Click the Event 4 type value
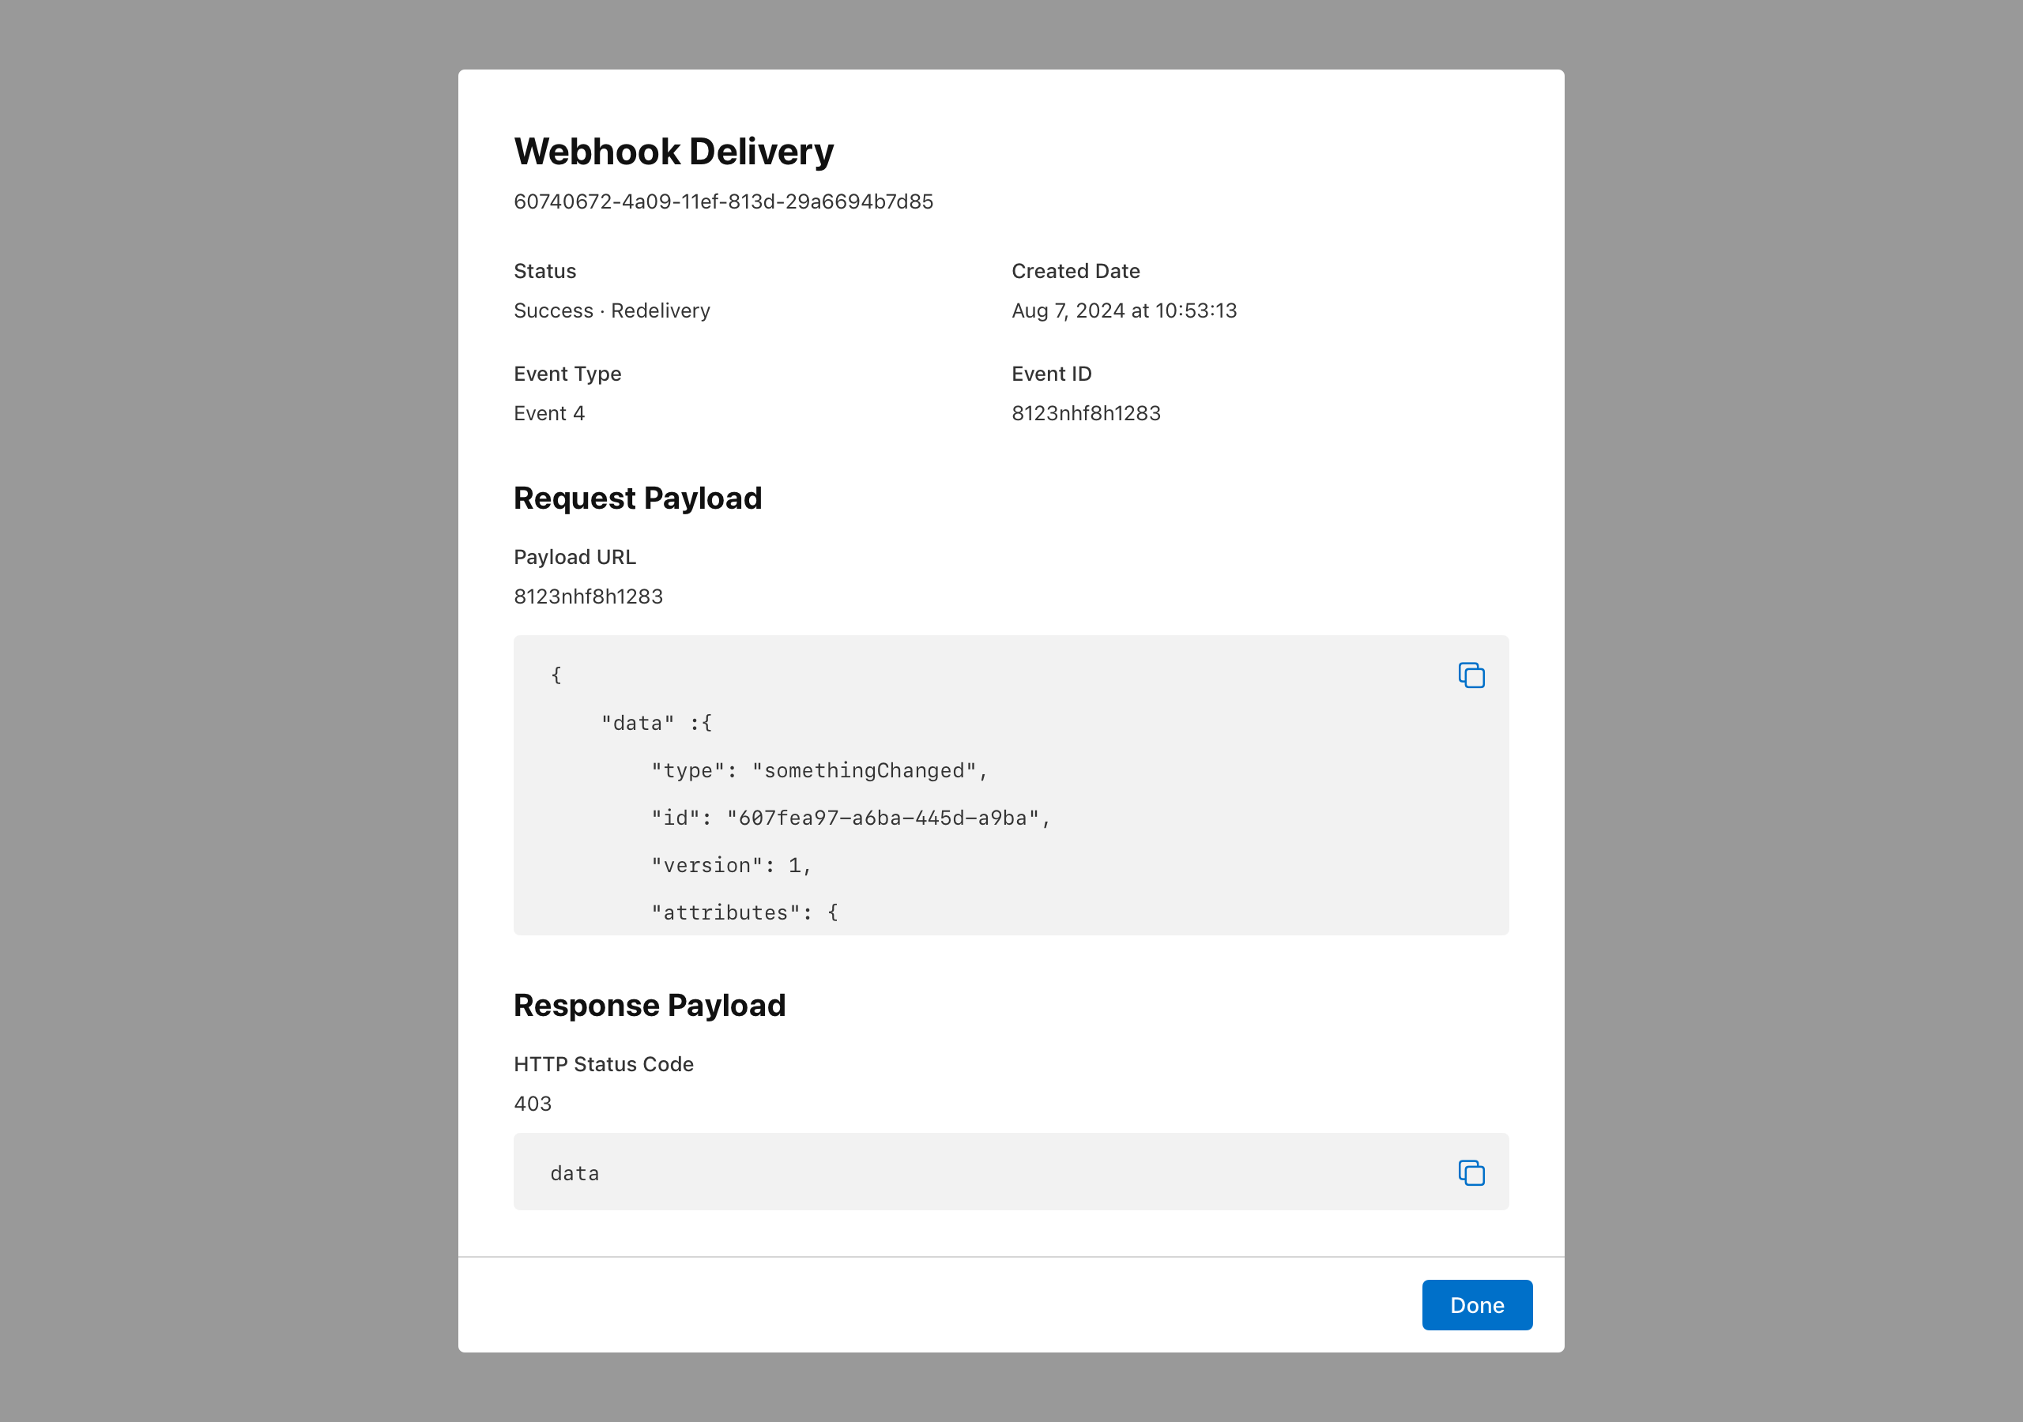The image size is (2023, 1422). [x=549, y=413]
